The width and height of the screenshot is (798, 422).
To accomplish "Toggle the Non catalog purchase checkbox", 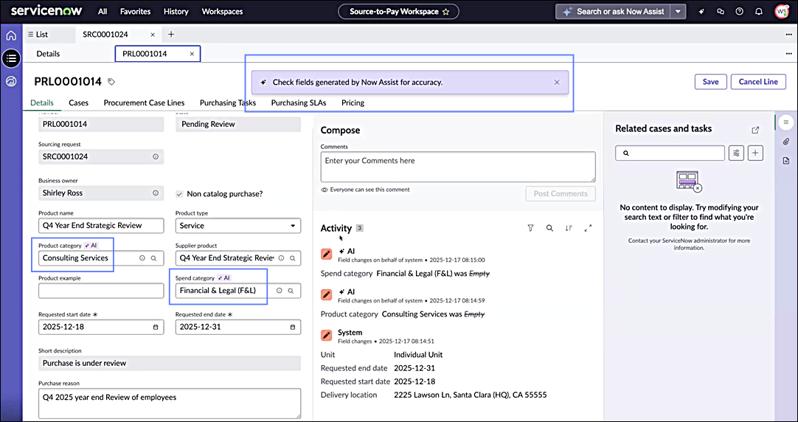I will 179,194.
